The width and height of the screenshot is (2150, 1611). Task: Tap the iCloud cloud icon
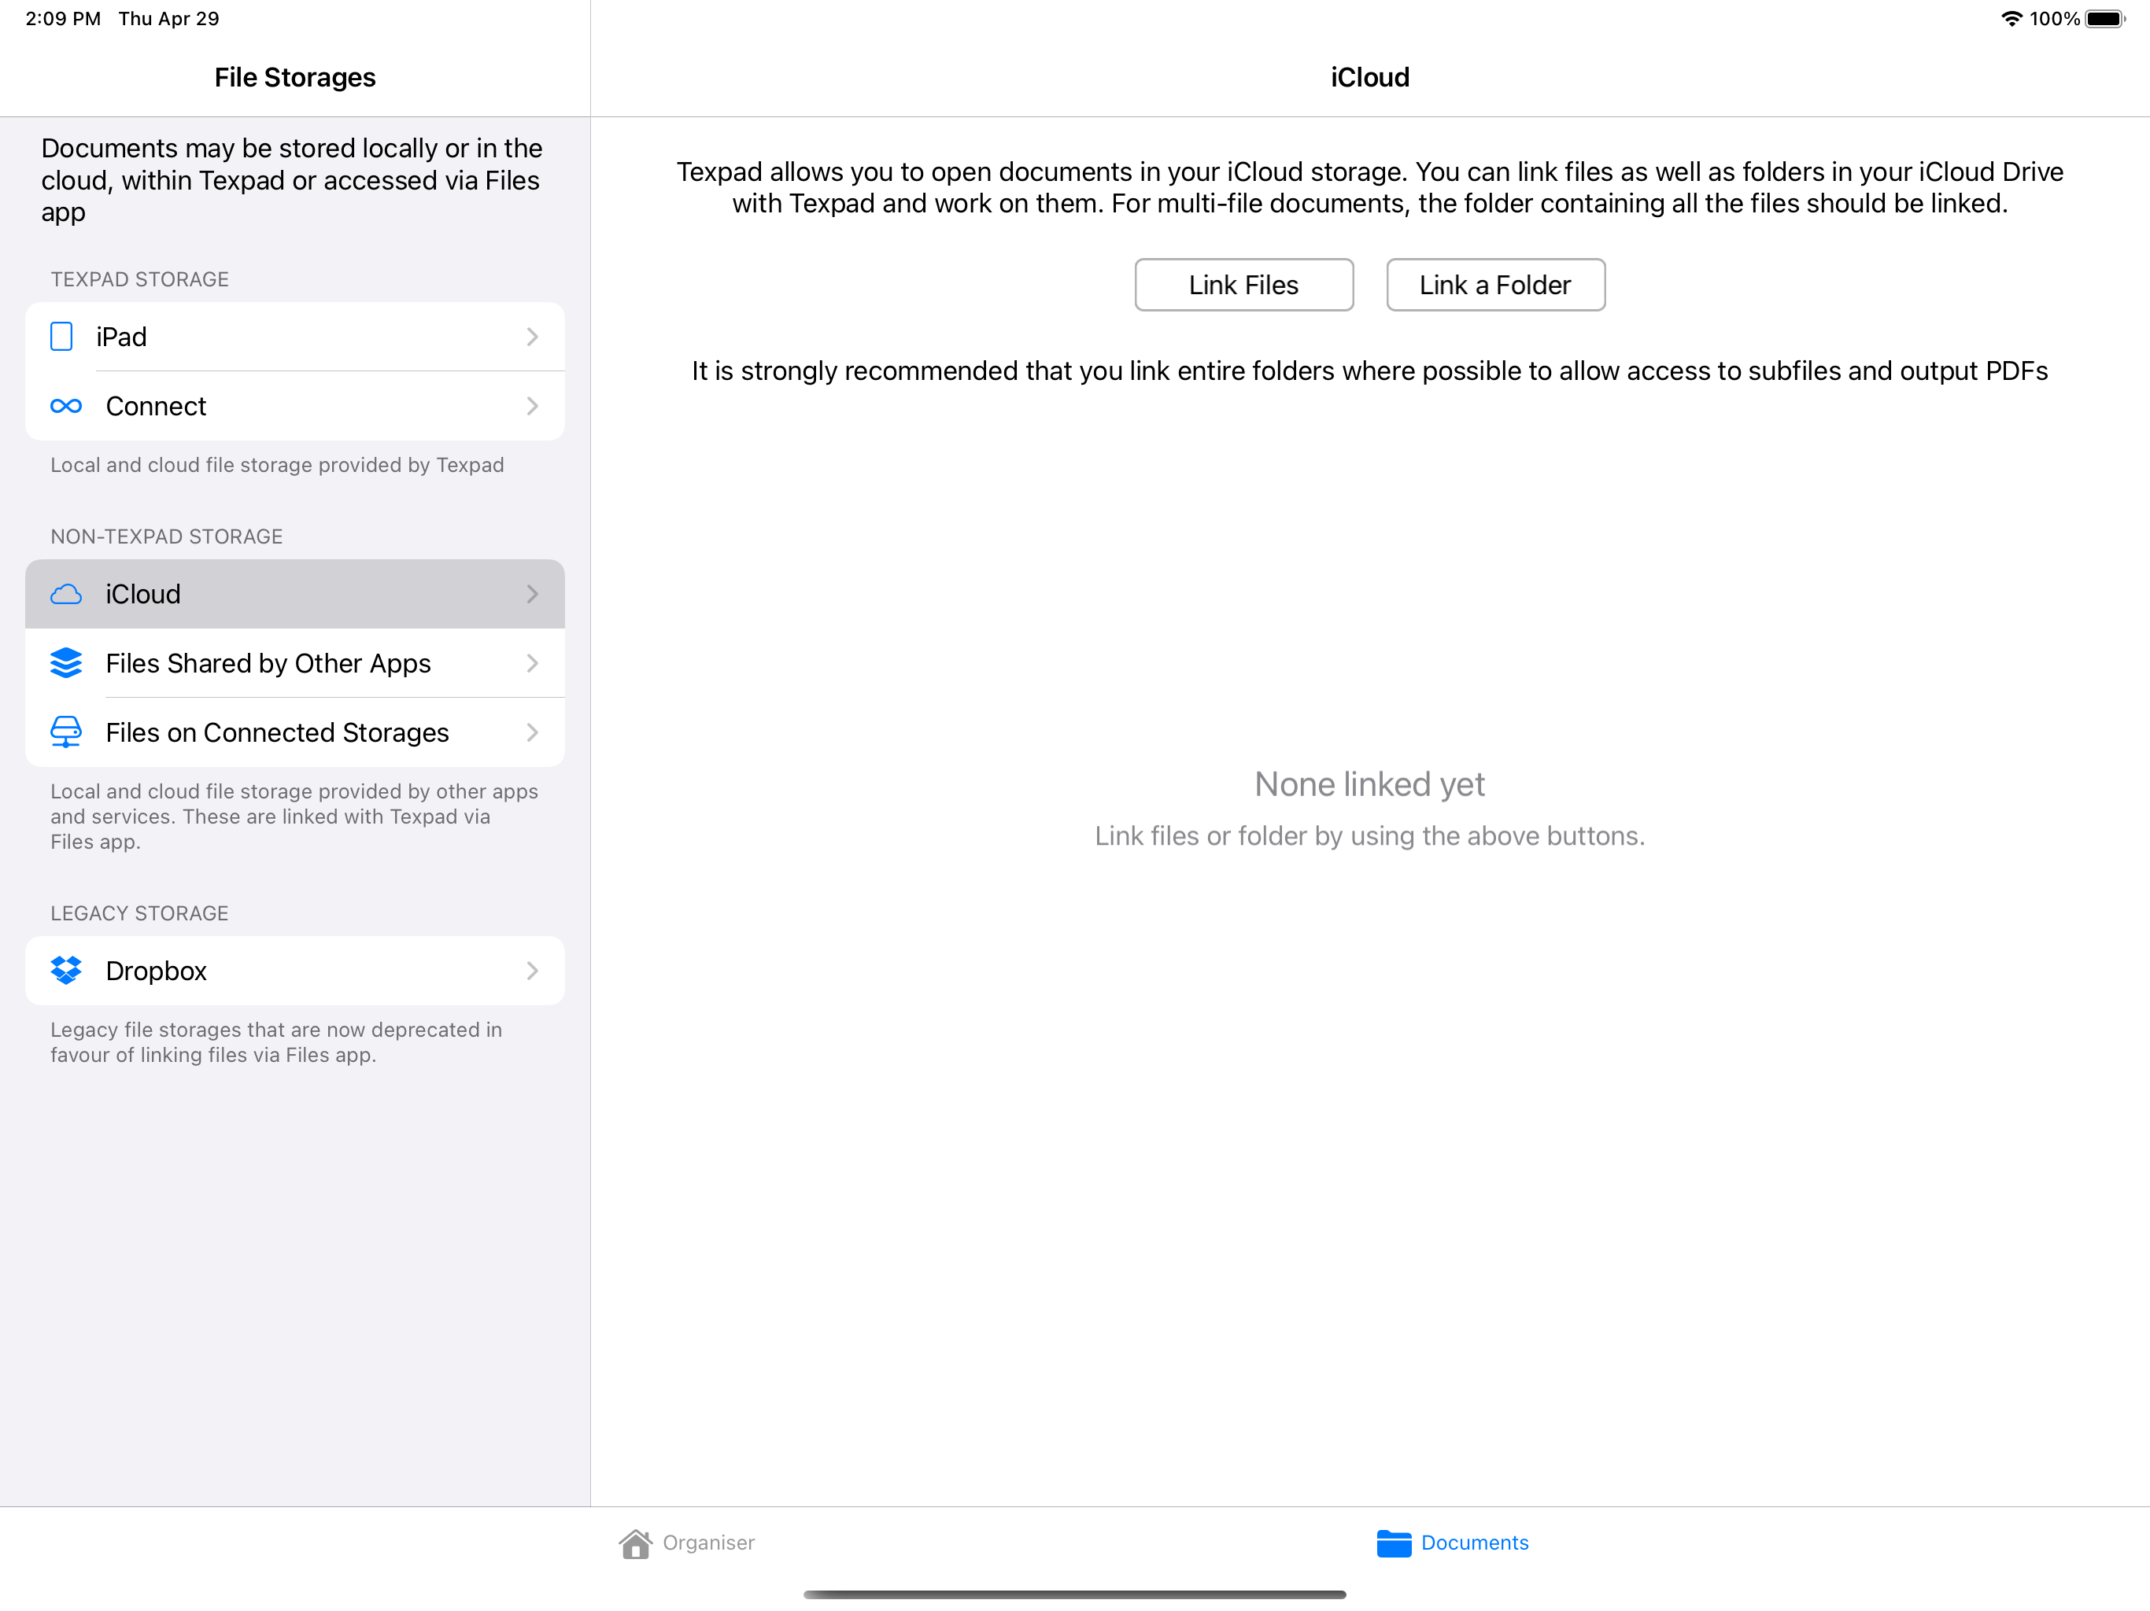pyautogui.click(x=66, y=594)
